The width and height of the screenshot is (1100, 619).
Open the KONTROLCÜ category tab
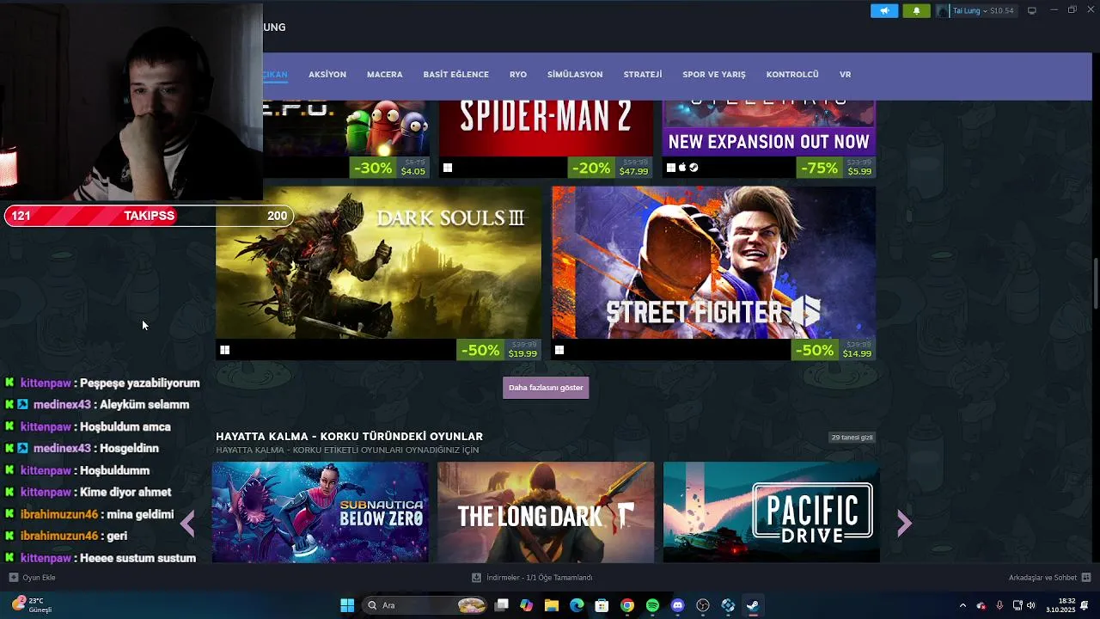click(792, 75)
